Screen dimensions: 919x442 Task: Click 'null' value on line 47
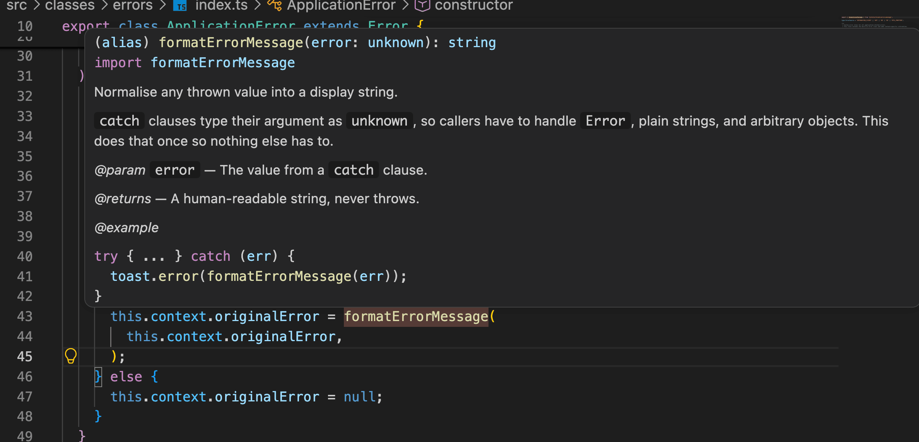coord(359,396)
